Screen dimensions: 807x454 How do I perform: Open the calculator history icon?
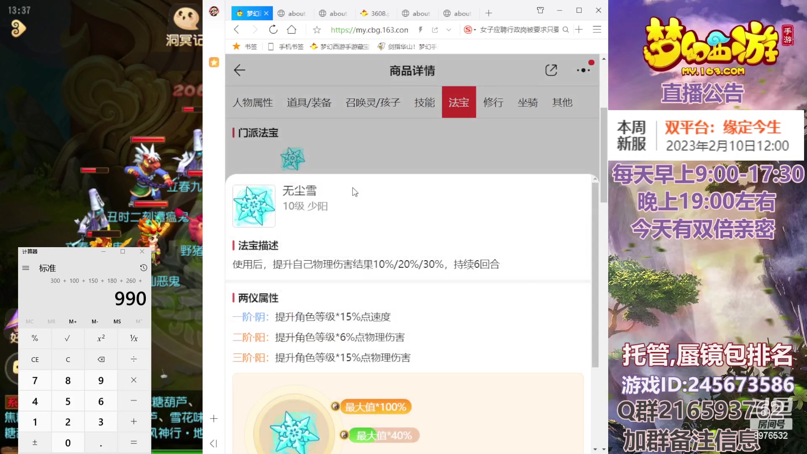click(x=143, y=268)
